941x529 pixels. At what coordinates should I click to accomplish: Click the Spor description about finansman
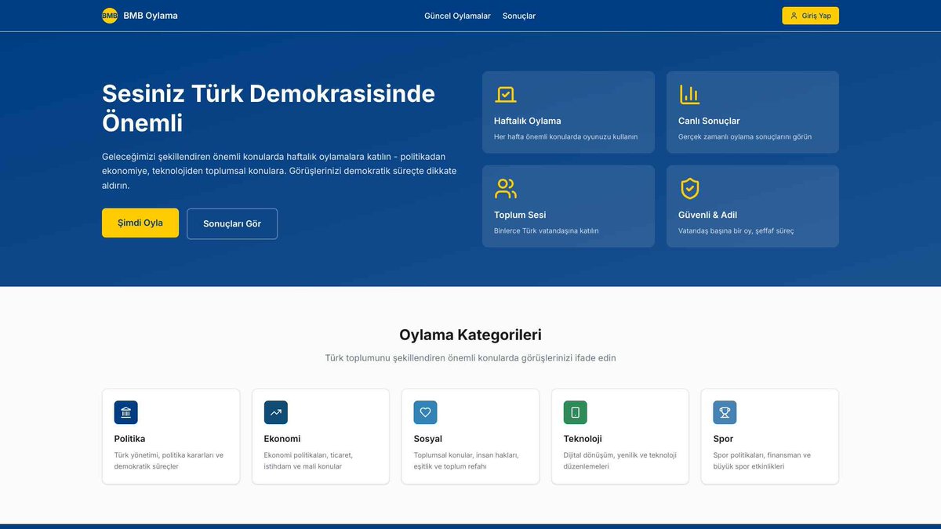[x=762, y=461]
